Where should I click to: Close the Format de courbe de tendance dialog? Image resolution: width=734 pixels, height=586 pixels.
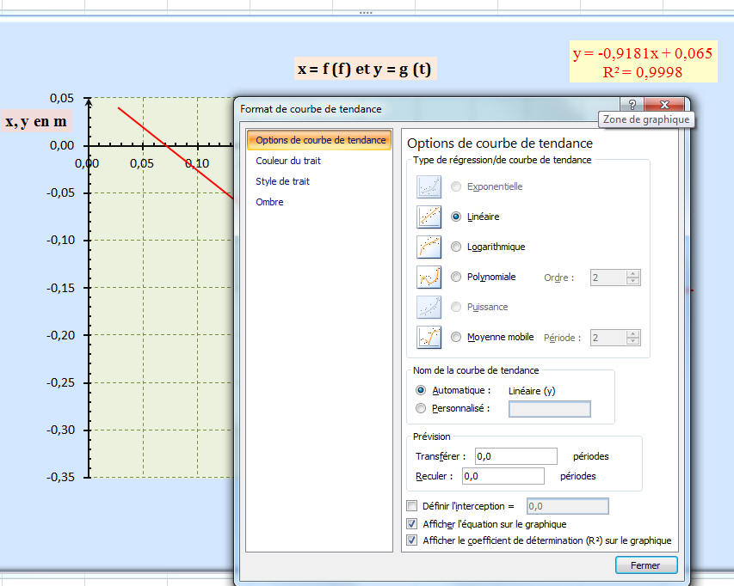pos(664,104)
